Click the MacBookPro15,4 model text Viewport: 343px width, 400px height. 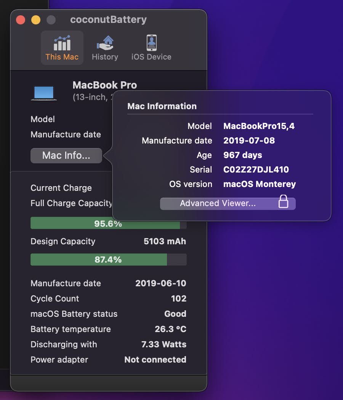[259, 126]
